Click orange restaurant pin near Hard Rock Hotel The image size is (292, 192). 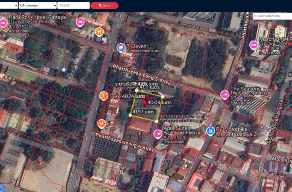[x=99, y=32]
